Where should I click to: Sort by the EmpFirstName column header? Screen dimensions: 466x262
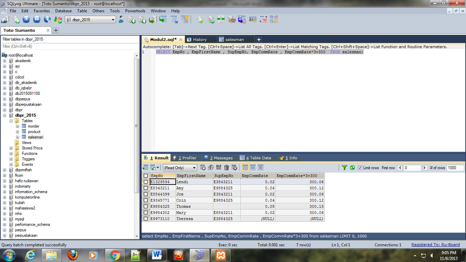(194, 176)
